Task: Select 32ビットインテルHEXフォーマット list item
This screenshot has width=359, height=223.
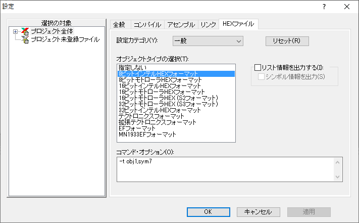Action: coord(176,110)
